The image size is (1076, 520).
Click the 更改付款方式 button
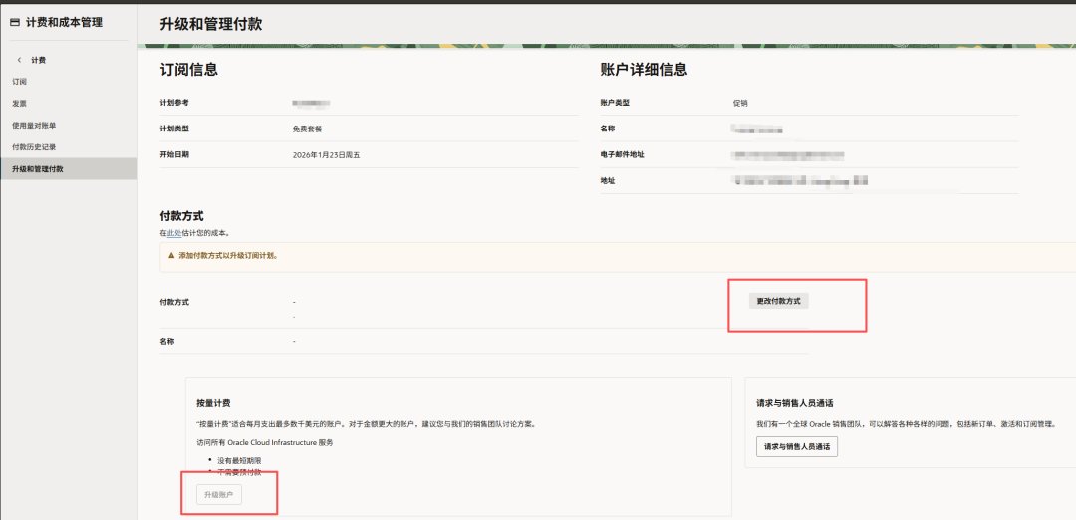click(x=778, y=301)
